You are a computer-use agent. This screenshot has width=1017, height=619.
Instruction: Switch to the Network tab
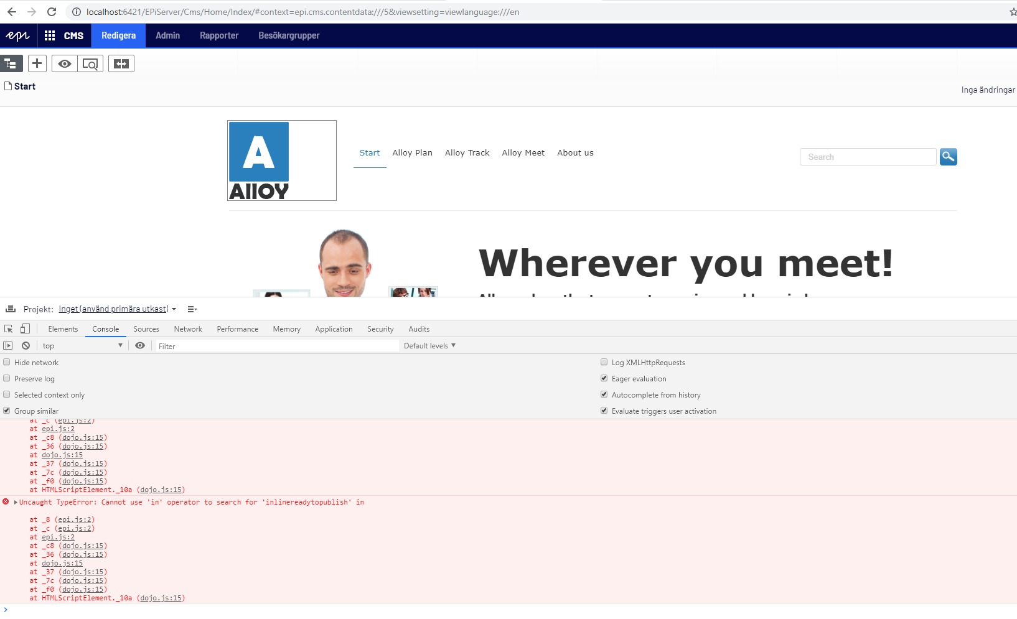188,329
